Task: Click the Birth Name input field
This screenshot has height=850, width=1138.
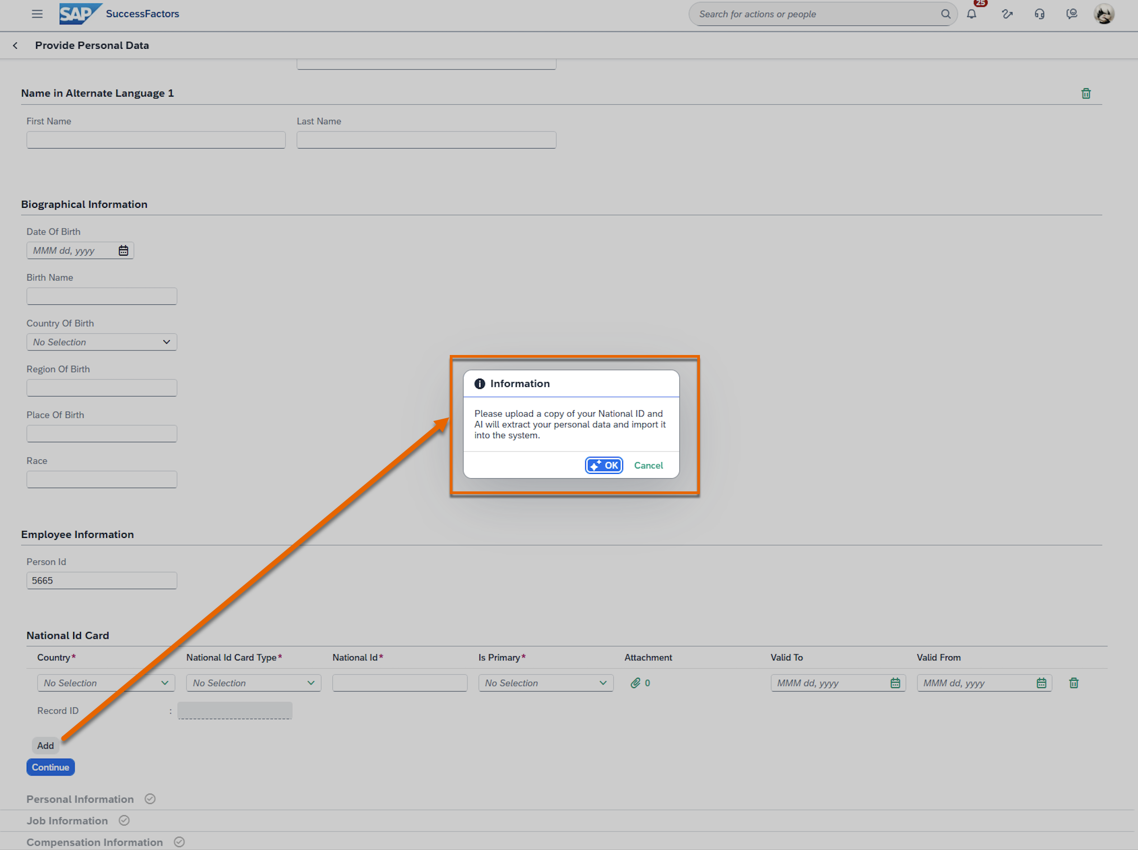Action: point(102,296)
